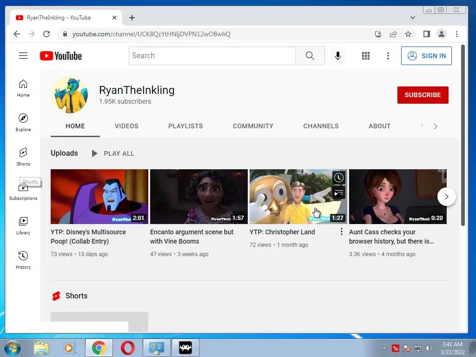Open 'Encanto argument scene but with Vine Booms' title
476x357 pixels.
coord(192,237)
